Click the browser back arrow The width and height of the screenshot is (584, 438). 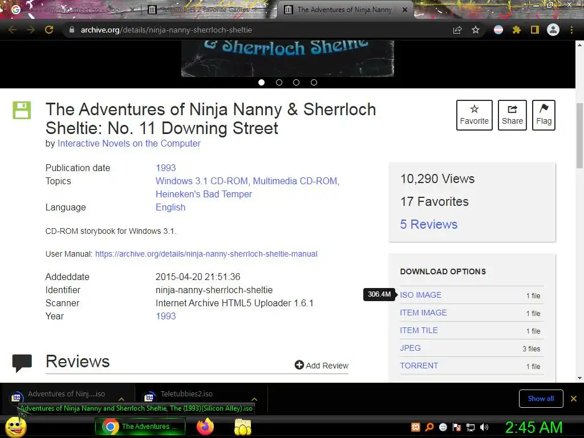[x=12, y=30]
